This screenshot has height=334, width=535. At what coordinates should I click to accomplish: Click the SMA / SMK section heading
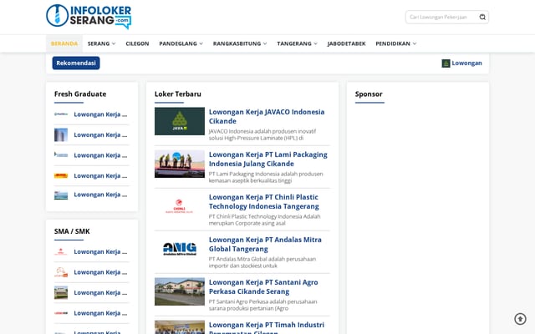point(72,231)
